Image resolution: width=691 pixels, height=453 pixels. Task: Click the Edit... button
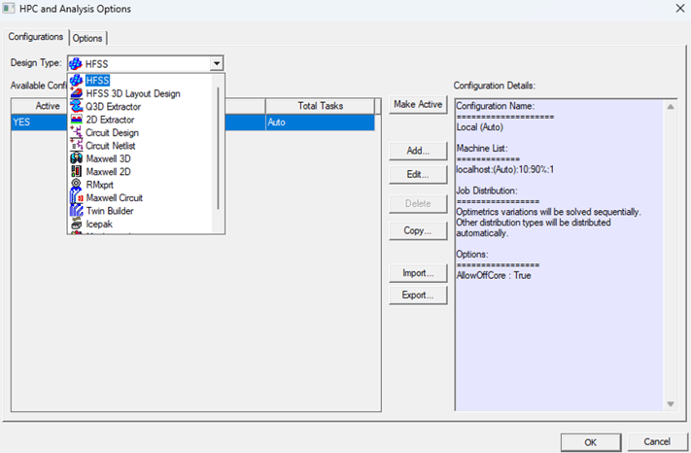point(418,175)
